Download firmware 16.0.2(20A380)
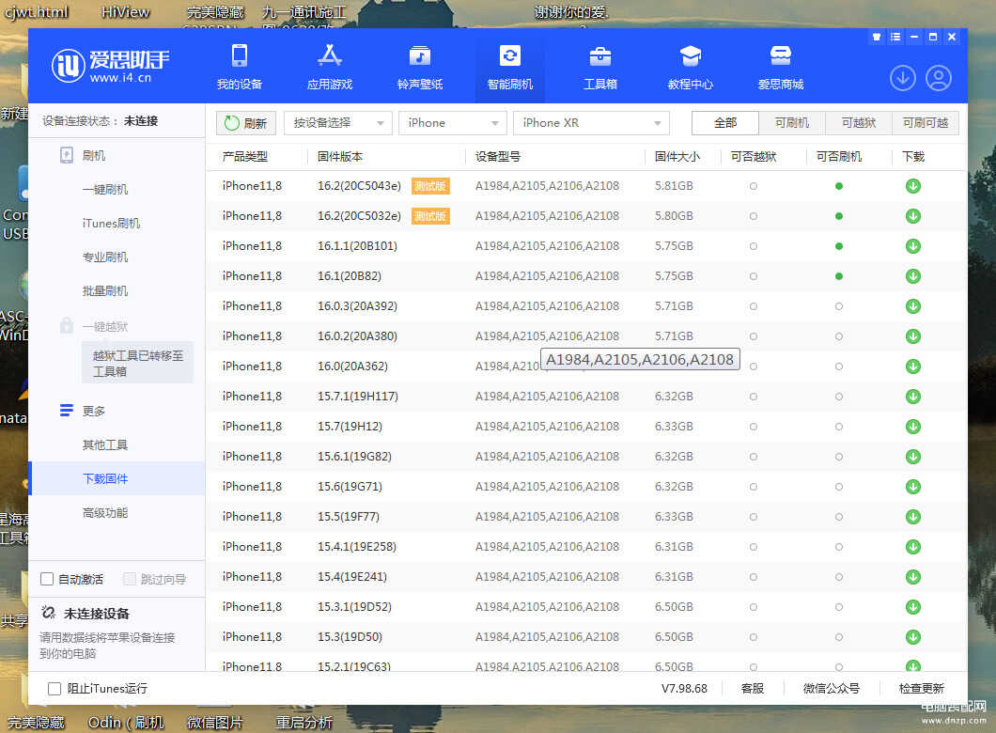This screenshot has width=996, height=733. point(912,336)
